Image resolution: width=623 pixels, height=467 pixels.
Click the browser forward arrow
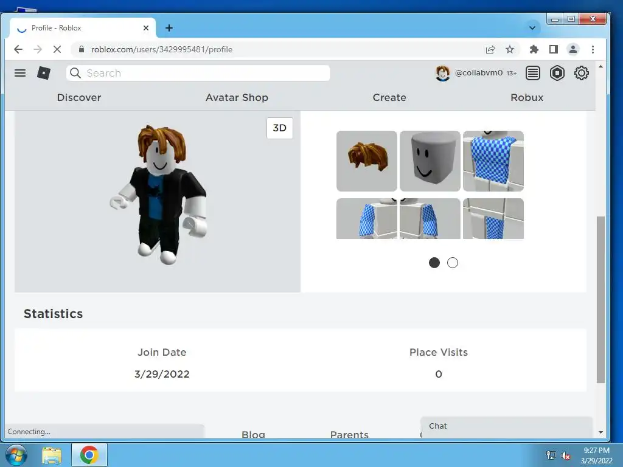click(x=38, y=49)
